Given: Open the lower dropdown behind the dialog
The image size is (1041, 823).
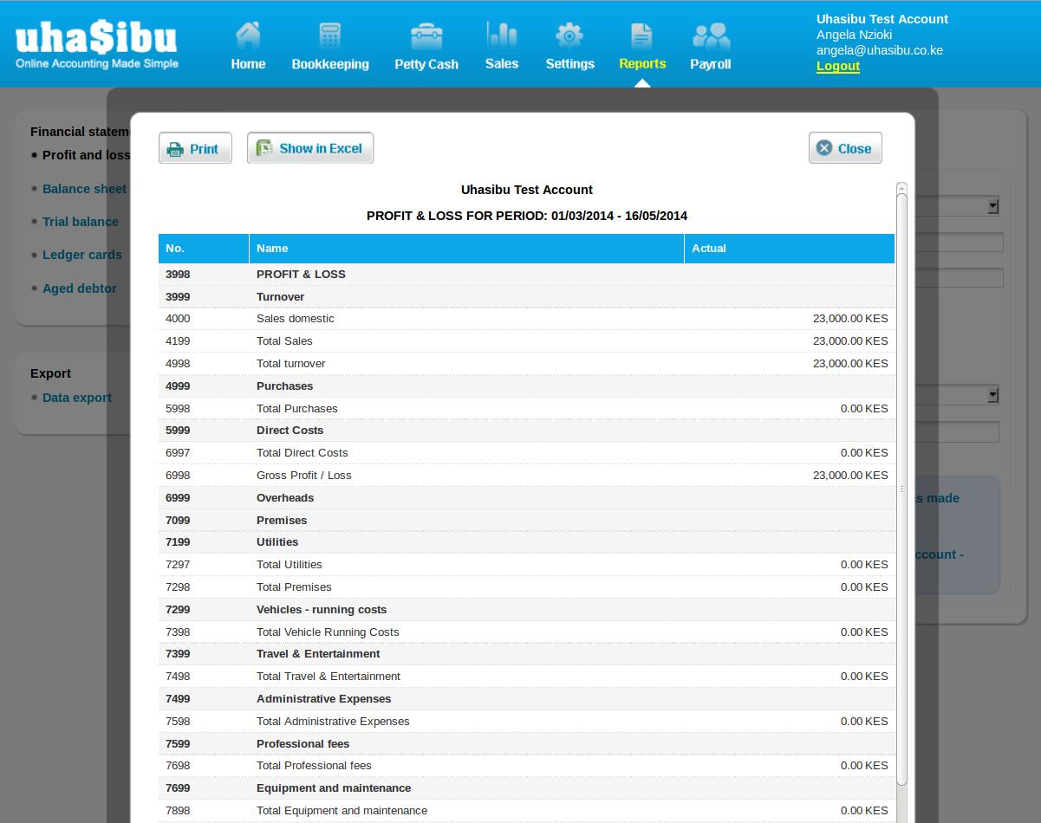Looking at the screenshot, I should [993, 395].
